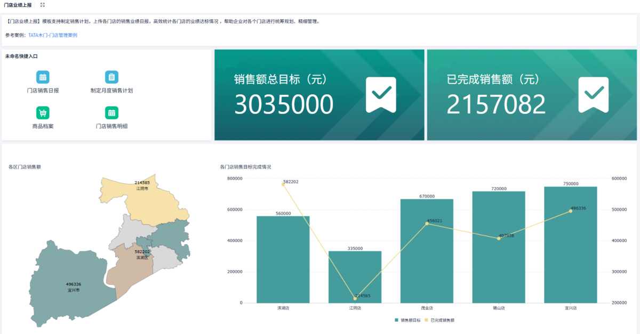This screenshot has width=640, height=334.
Task: Click the fullscreen expand icon beside the title
Action: [43, 5]
